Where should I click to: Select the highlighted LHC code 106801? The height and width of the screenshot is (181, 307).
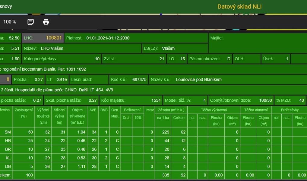coord(54,38)
